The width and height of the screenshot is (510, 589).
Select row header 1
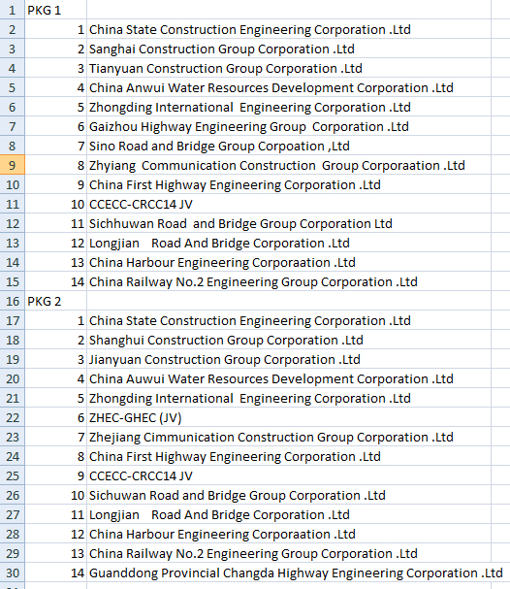[12, 10]
